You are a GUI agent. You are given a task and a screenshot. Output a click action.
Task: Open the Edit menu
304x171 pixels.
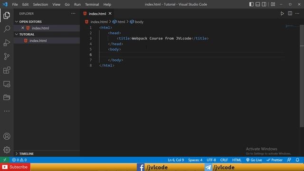click(x=25, y=4)
